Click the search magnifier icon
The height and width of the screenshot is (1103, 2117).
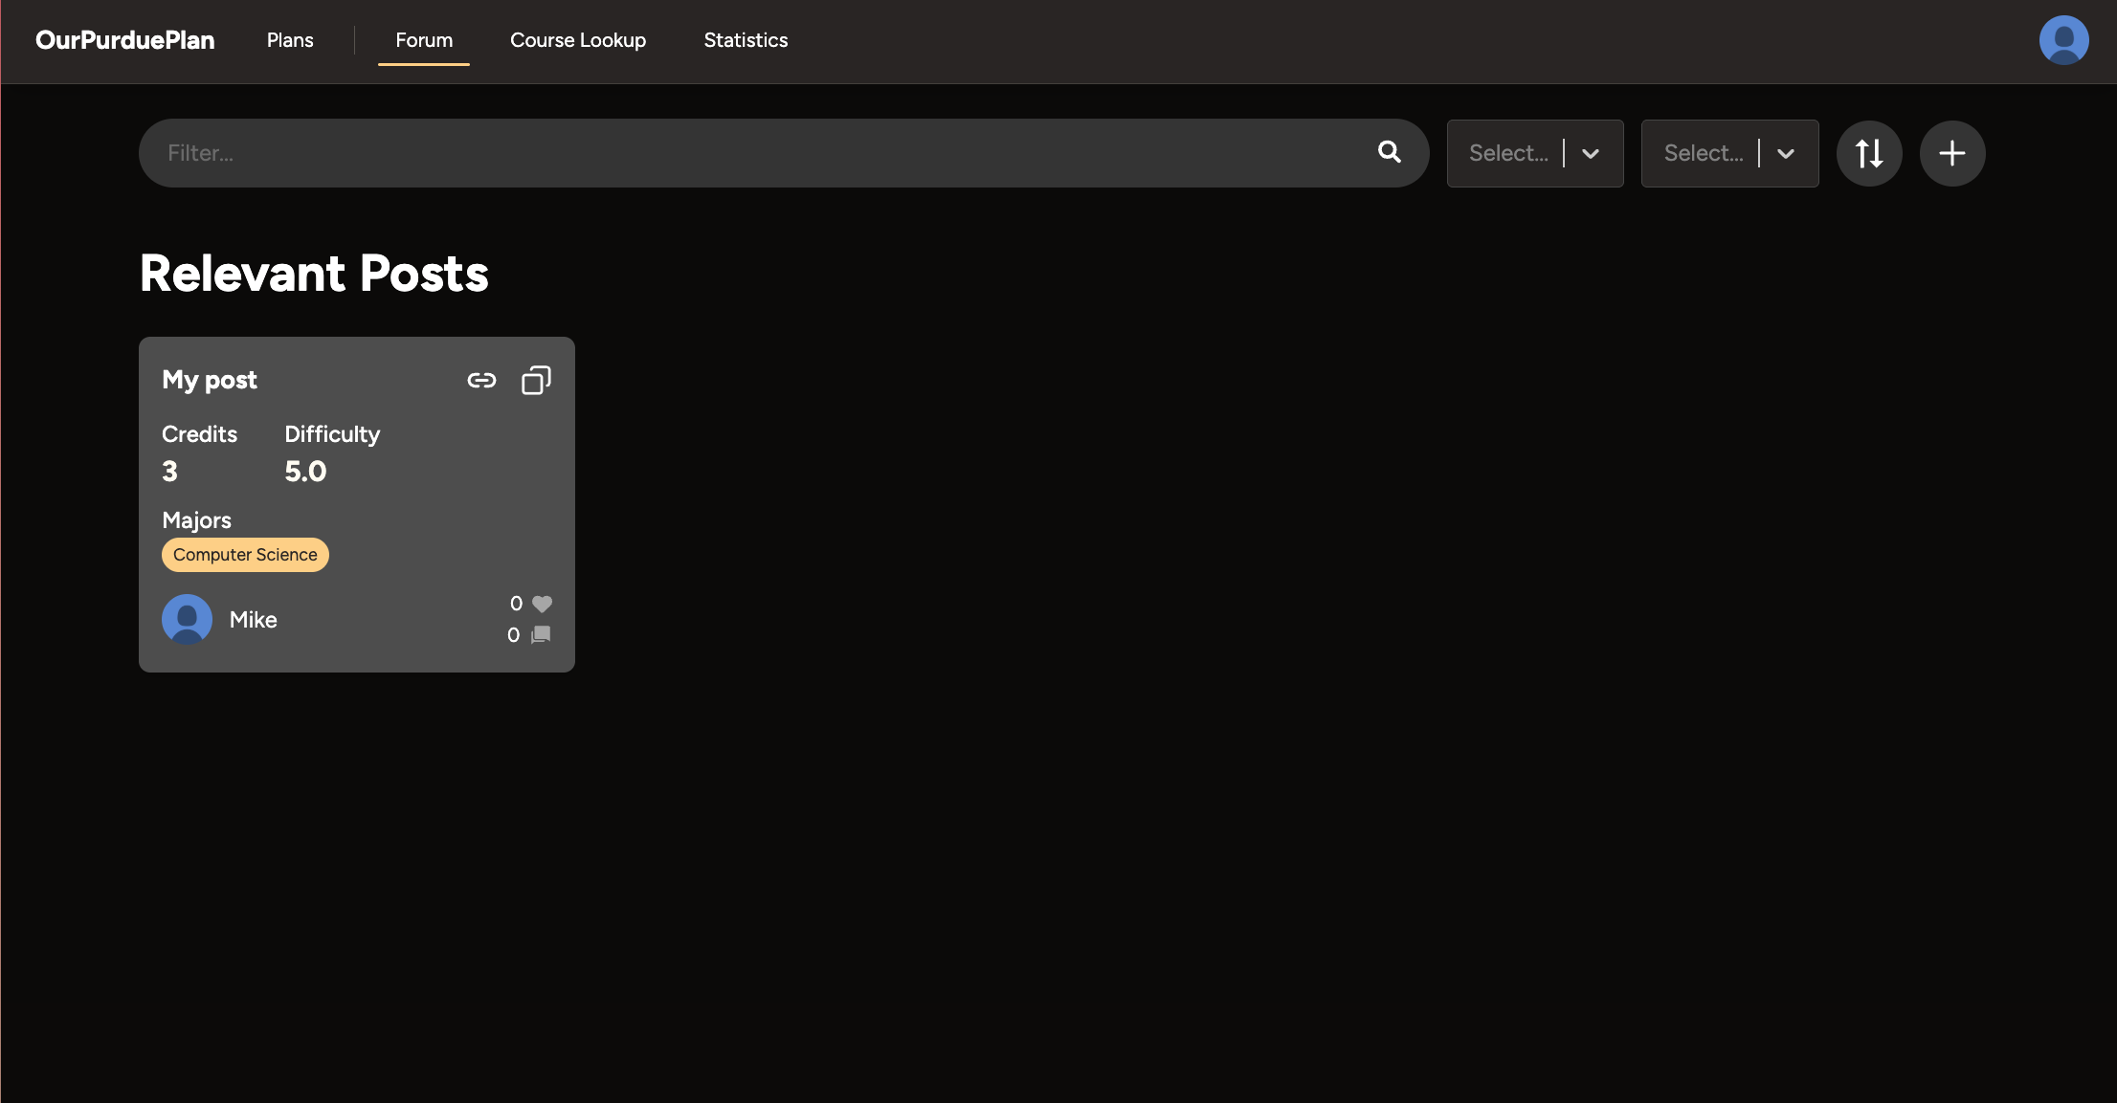click(1389, 152)
